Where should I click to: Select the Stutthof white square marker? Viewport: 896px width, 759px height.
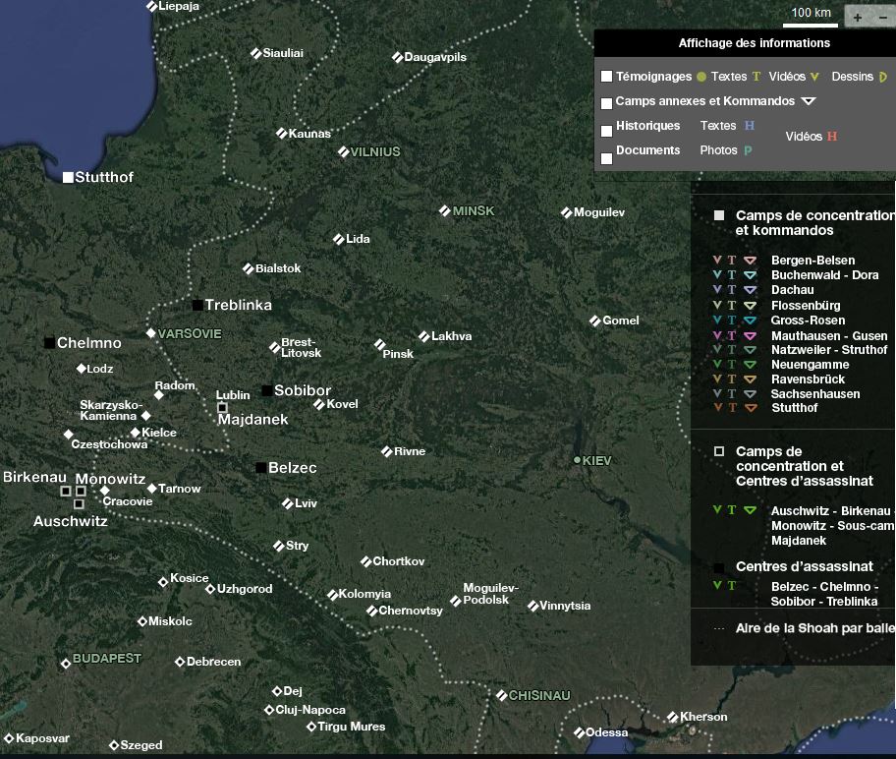pyautogui.click(x=68, y=177)
